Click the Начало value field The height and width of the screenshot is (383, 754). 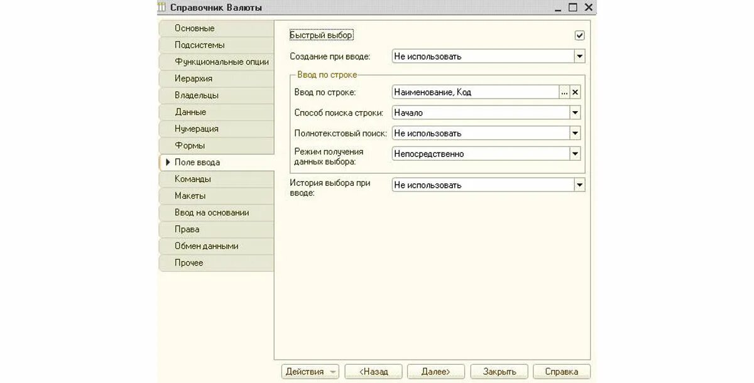[x=481, y=113]
